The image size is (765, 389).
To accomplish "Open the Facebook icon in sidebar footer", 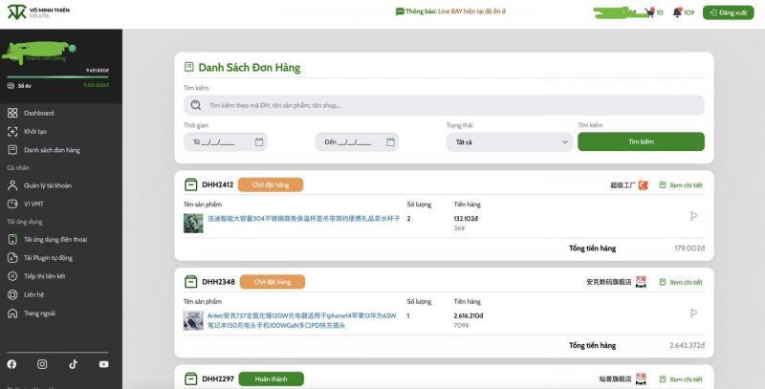I will (11, 364).
